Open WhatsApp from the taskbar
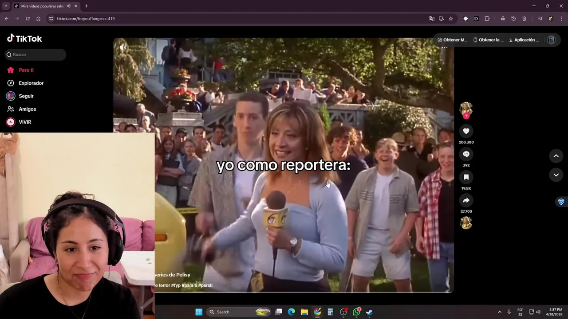The image size is (568, 319). (x=356, y=312)
